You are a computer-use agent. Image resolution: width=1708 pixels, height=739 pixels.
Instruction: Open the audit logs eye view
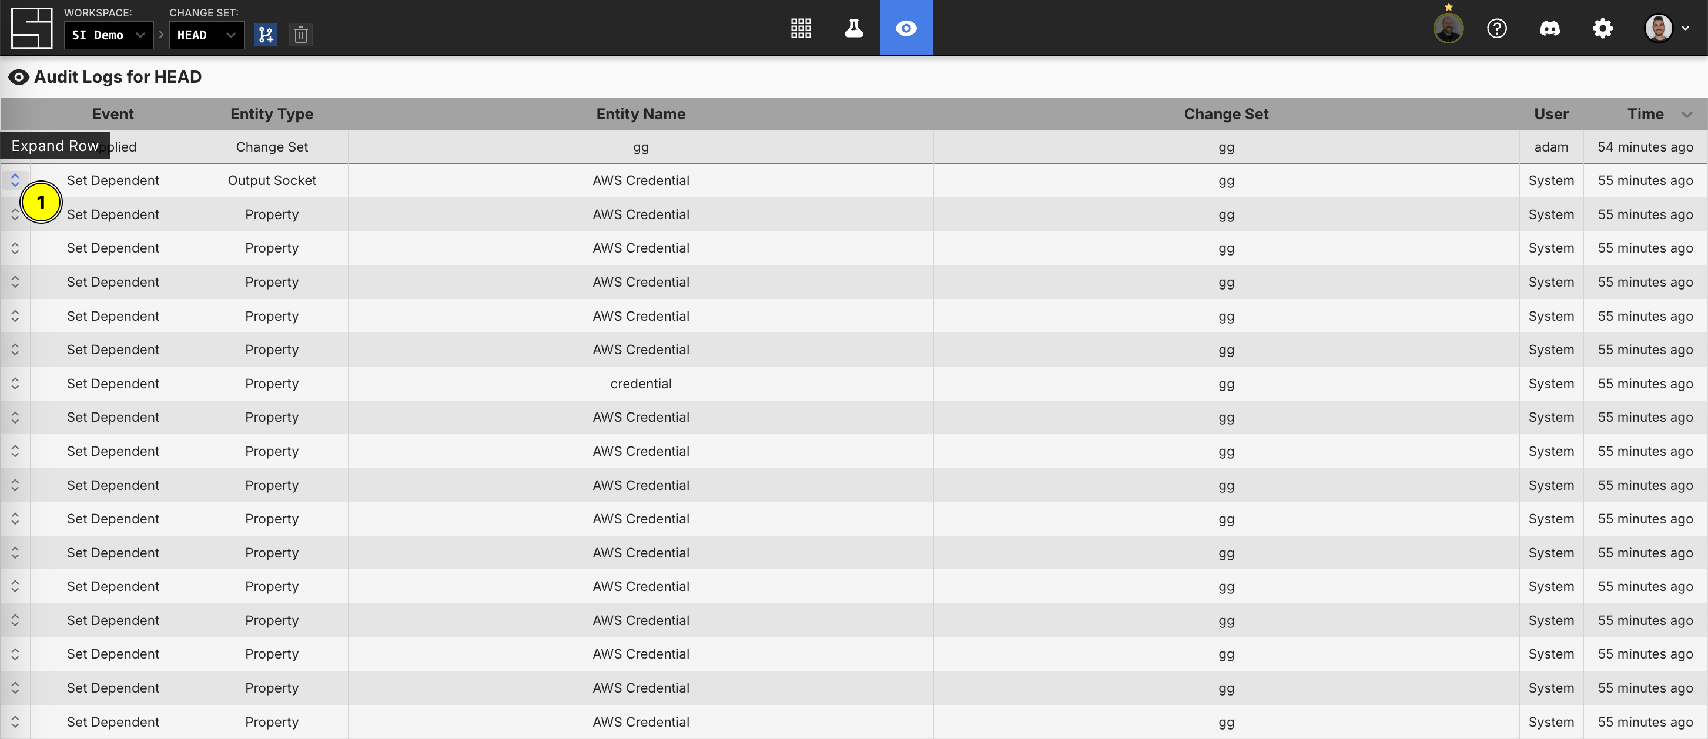coord(906,28)
